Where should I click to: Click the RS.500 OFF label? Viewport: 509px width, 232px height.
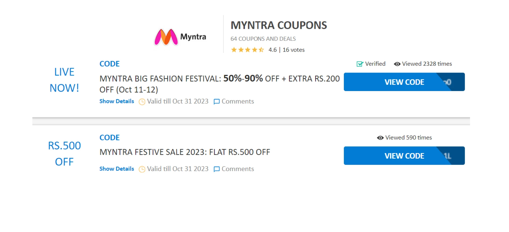tap(64, 154)
